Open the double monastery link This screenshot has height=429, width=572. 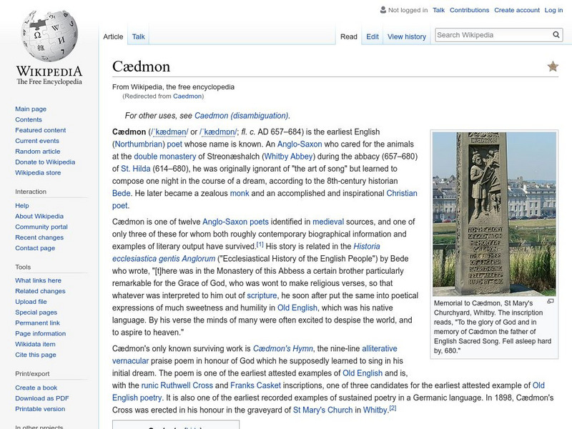[165, 157]
